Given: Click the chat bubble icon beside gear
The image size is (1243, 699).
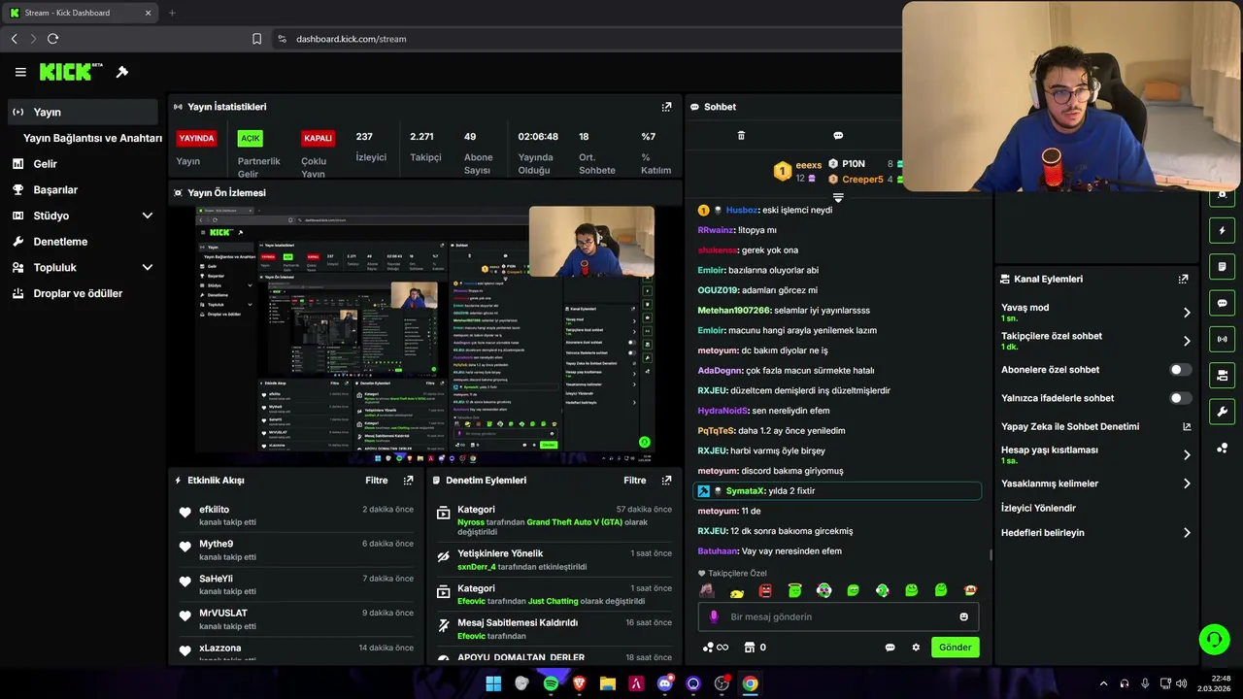Looking at the screenshot, I should (890, 648).
